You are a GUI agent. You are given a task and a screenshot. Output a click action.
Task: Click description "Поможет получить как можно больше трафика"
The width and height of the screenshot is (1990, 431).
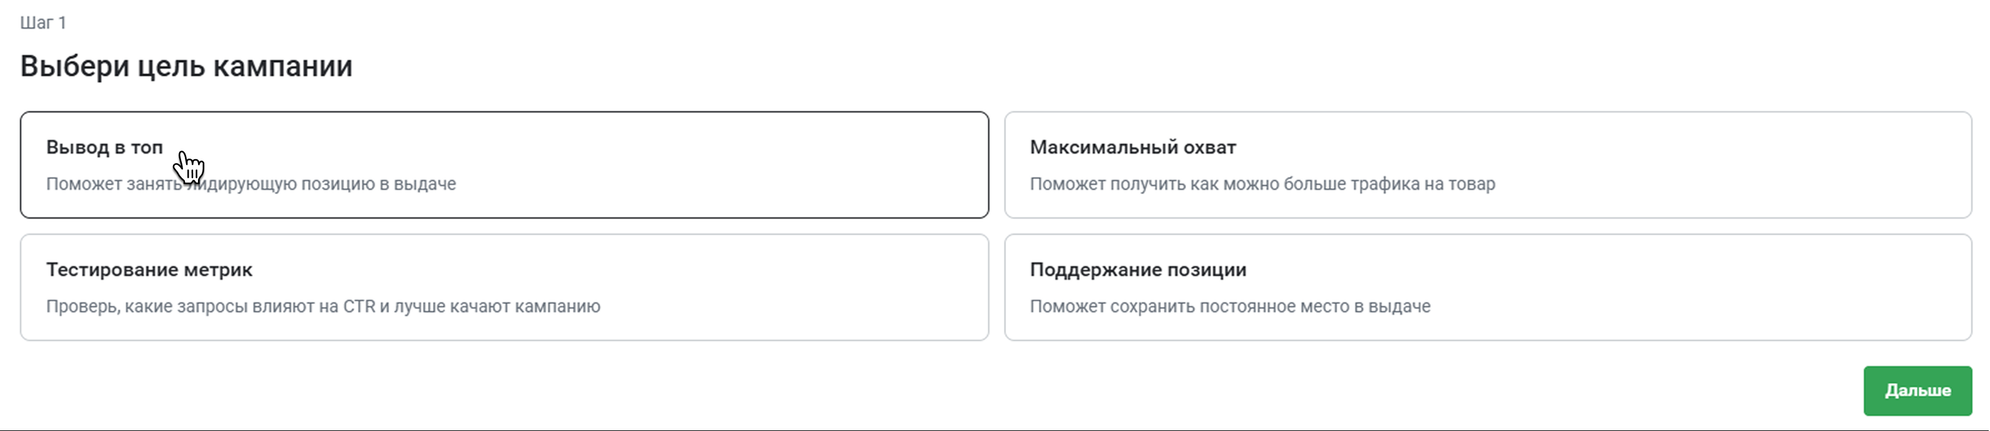click(1262, 184)
